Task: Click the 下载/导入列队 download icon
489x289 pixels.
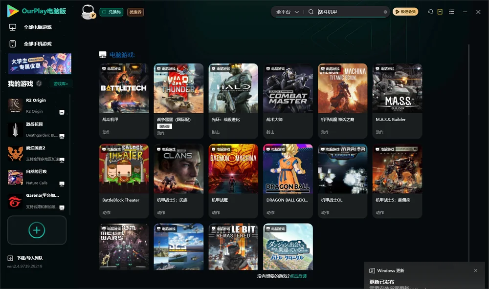Action: (10, 258)
